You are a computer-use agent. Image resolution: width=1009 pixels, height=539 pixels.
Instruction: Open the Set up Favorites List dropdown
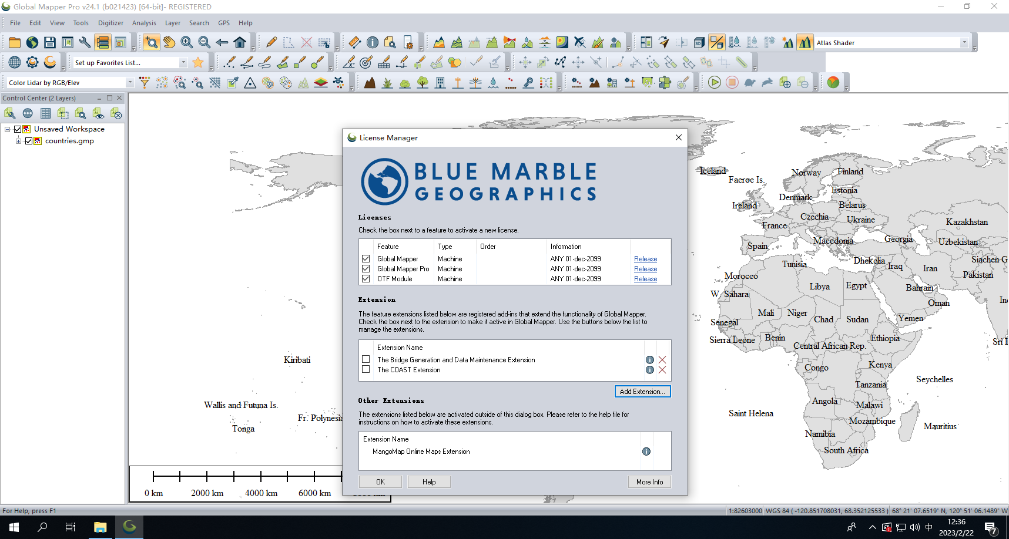(x=183, y=62)
